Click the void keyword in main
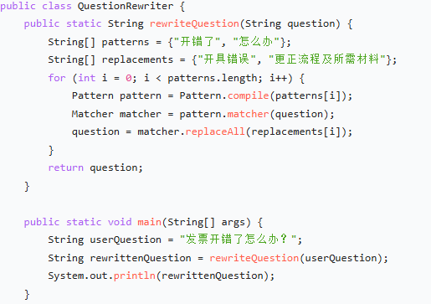Screen dimensions: 431x304 pos(120,222)
